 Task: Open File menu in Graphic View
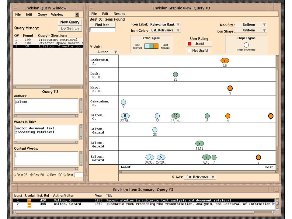coord(94,14)
